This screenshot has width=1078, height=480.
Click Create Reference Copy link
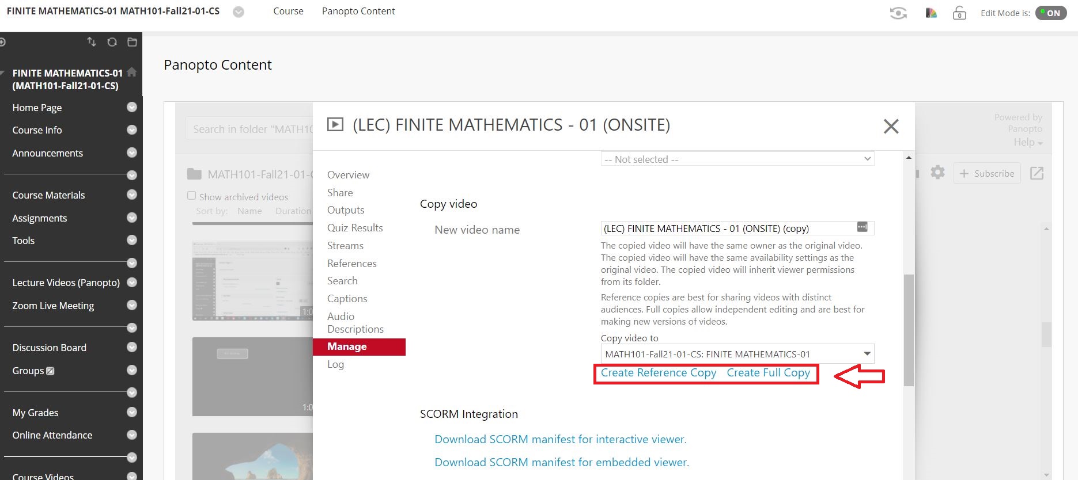pos(658,373)
